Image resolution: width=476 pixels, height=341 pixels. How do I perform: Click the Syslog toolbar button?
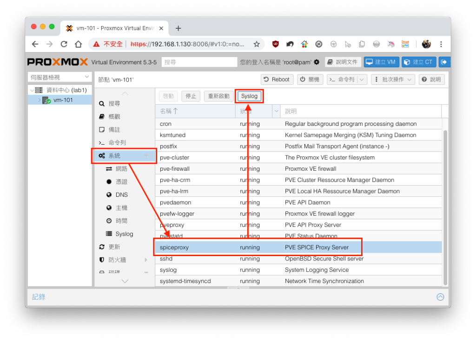coord(249,96)
